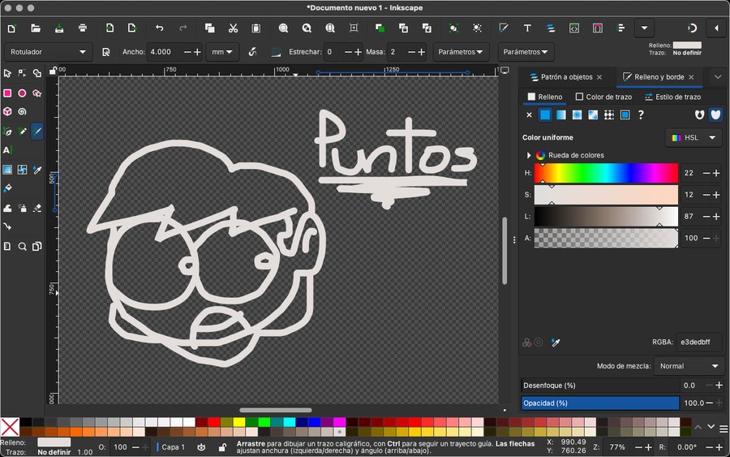The height and width of the screenshot is (457, 730).
Task: Open the Align and distribute icon
Action: (x=620, y=28)
